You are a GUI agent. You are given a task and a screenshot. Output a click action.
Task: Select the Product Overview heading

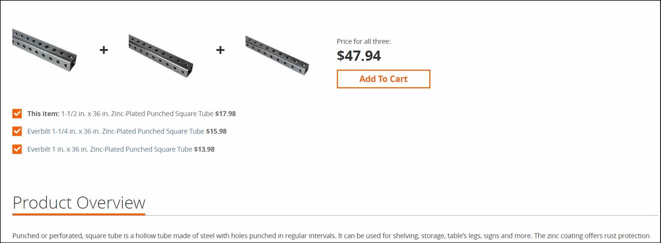pos(79,203)
